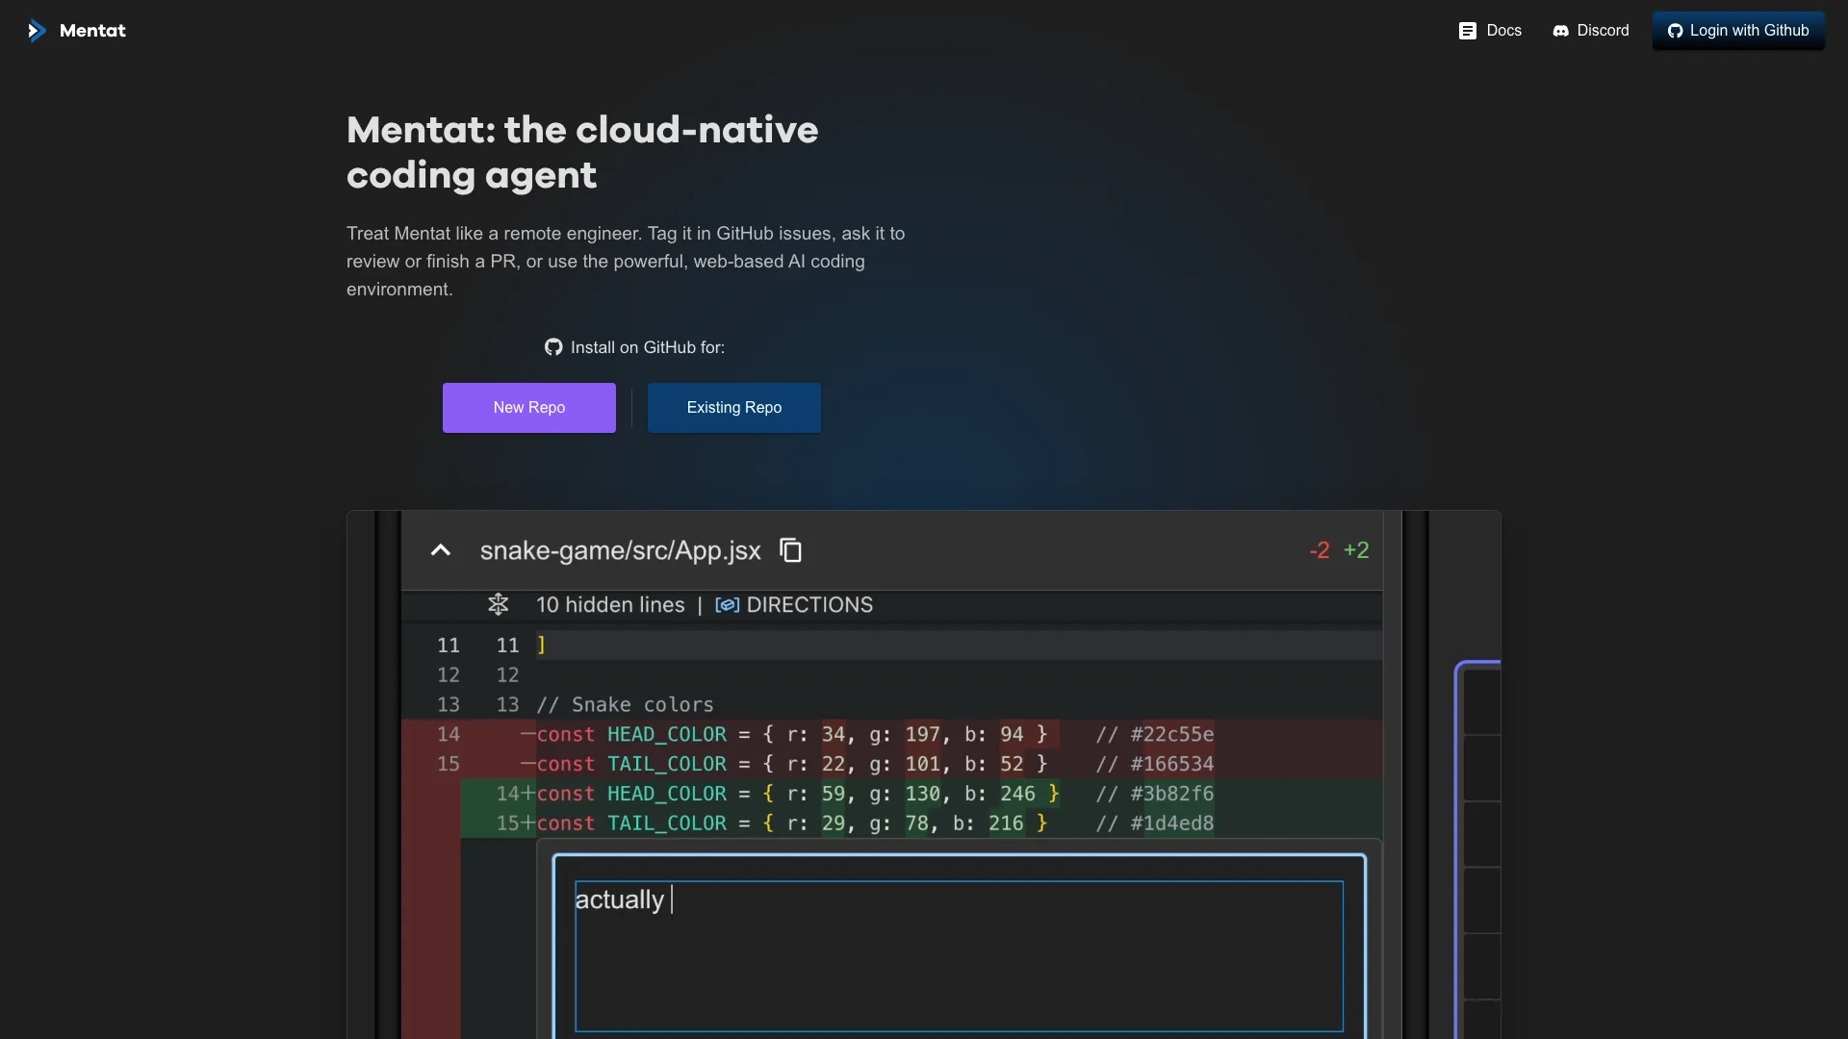Click the DIRECTIONS symbol icon

[x=727, y=605]
